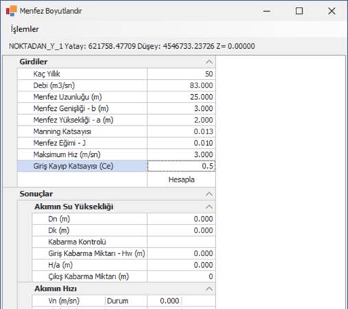Viewport: 348px width, 309px height.
Task: Select the Dn (m) result row
Action: click(124, 219)
